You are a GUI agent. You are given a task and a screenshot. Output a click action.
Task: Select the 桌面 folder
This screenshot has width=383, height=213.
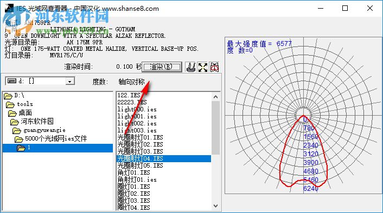20,112
